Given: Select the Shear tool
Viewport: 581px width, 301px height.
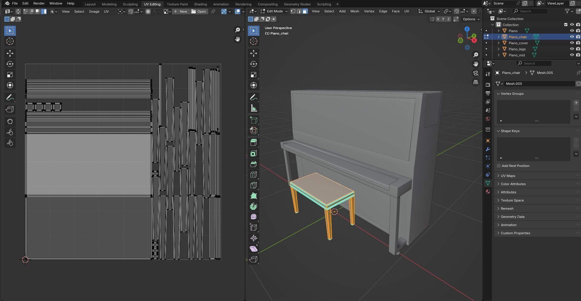Looking at the screenshot, I should (254, 249).
